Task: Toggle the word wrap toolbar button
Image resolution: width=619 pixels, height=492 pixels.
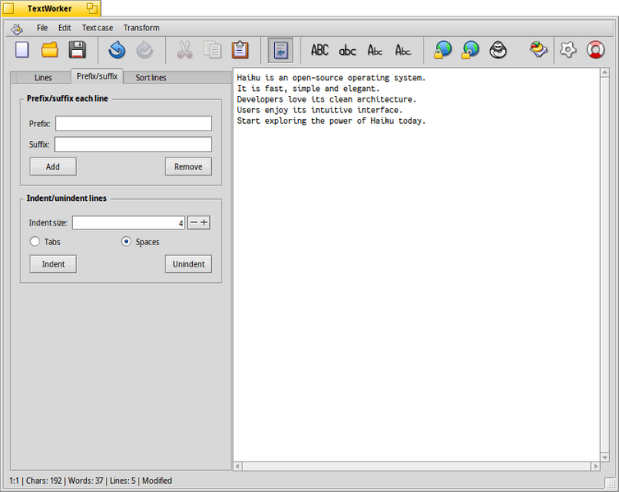Action: pyautogui.click(x=280, y=50)
